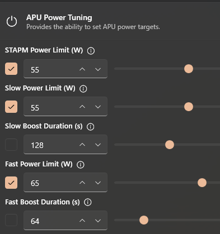
Task: Click info icon next to Slow Boost Duration
Action: 91,127
